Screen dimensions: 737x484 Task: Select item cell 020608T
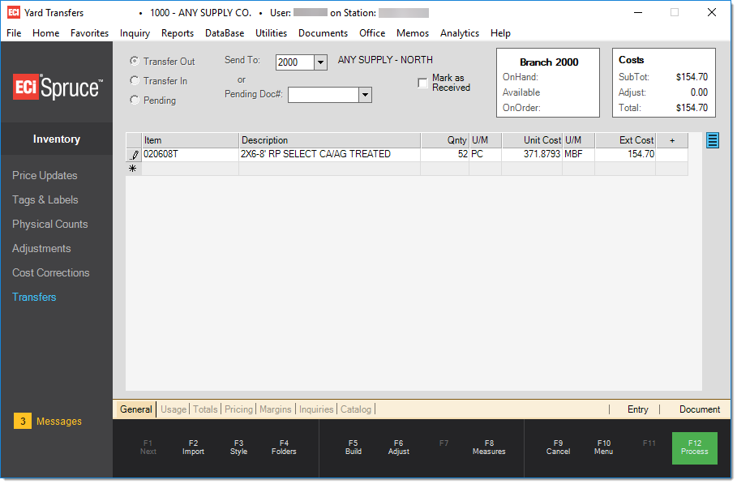191,155
